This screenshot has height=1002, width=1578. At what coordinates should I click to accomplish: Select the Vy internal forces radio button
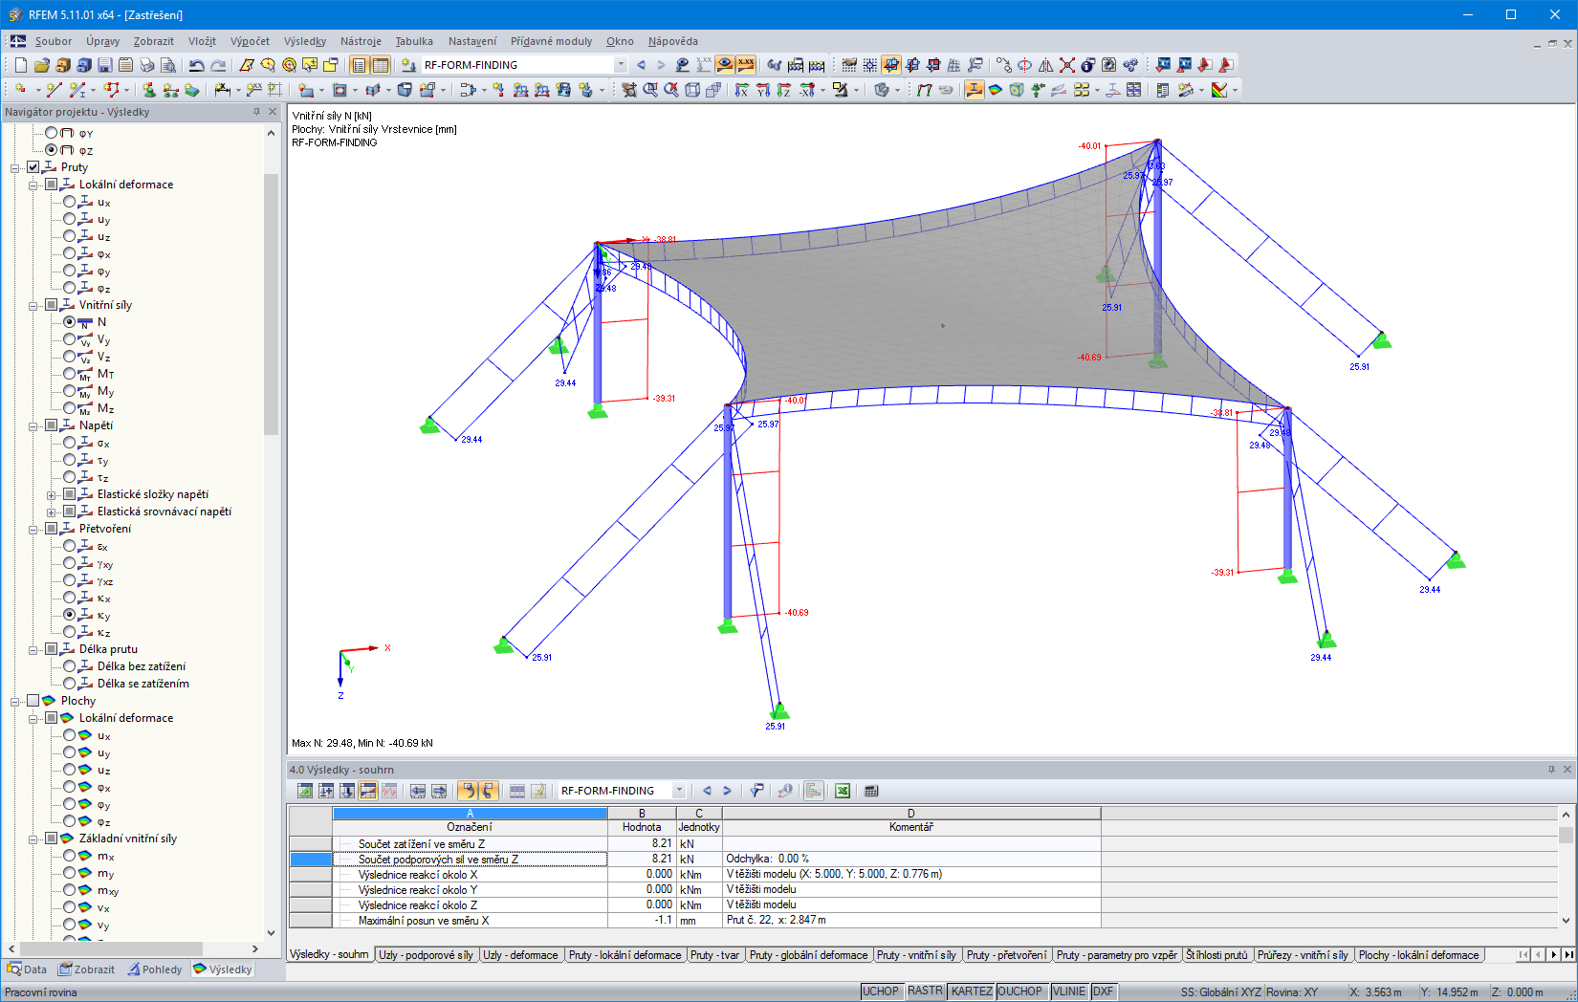coord(69,339)
